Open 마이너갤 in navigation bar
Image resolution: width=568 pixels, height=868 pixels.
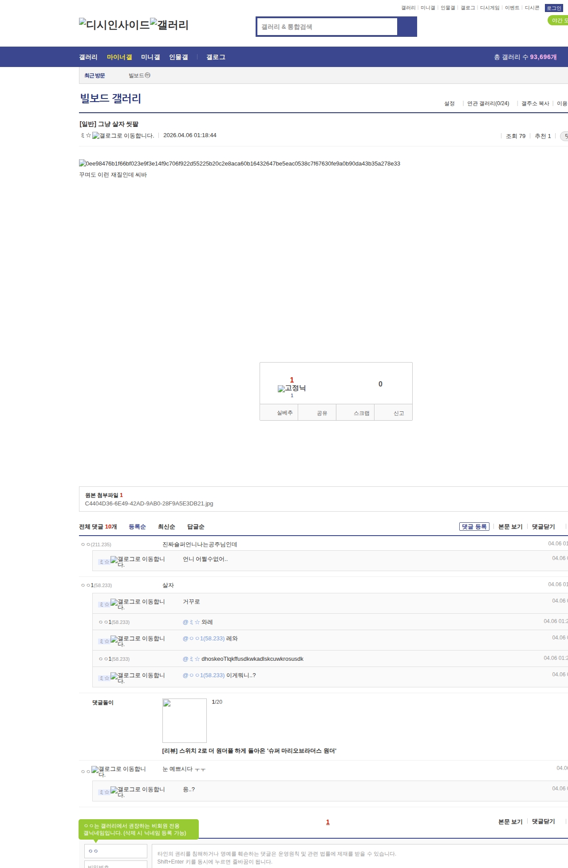click(119, 57)
